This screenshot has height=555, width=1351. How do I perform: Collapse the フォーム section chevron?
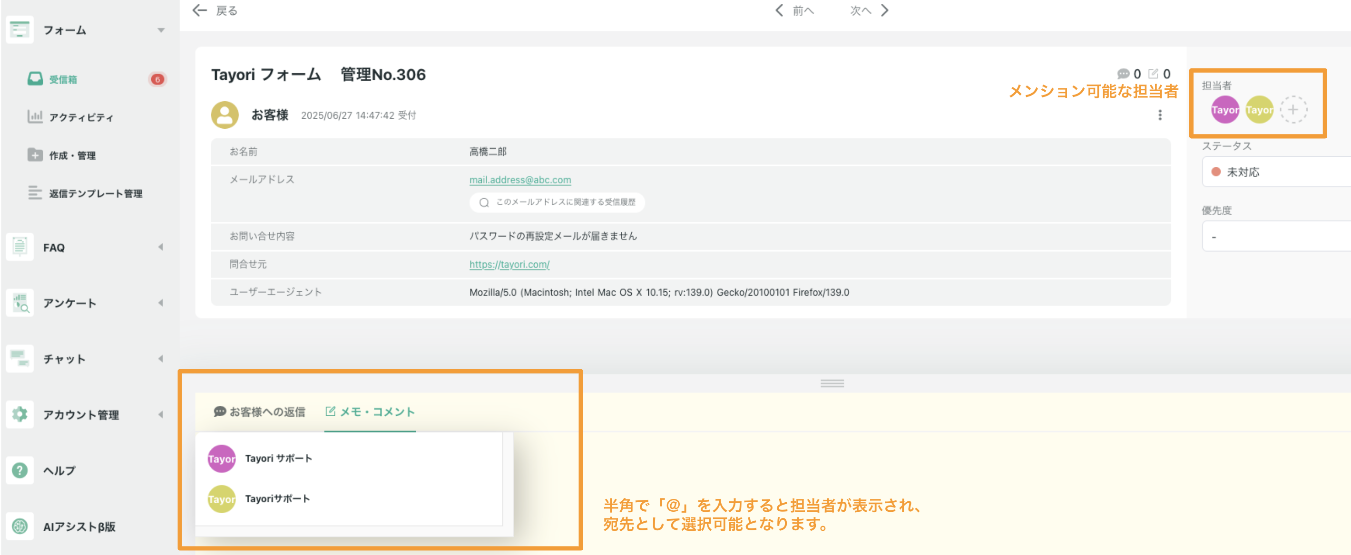tap(162, 30)
